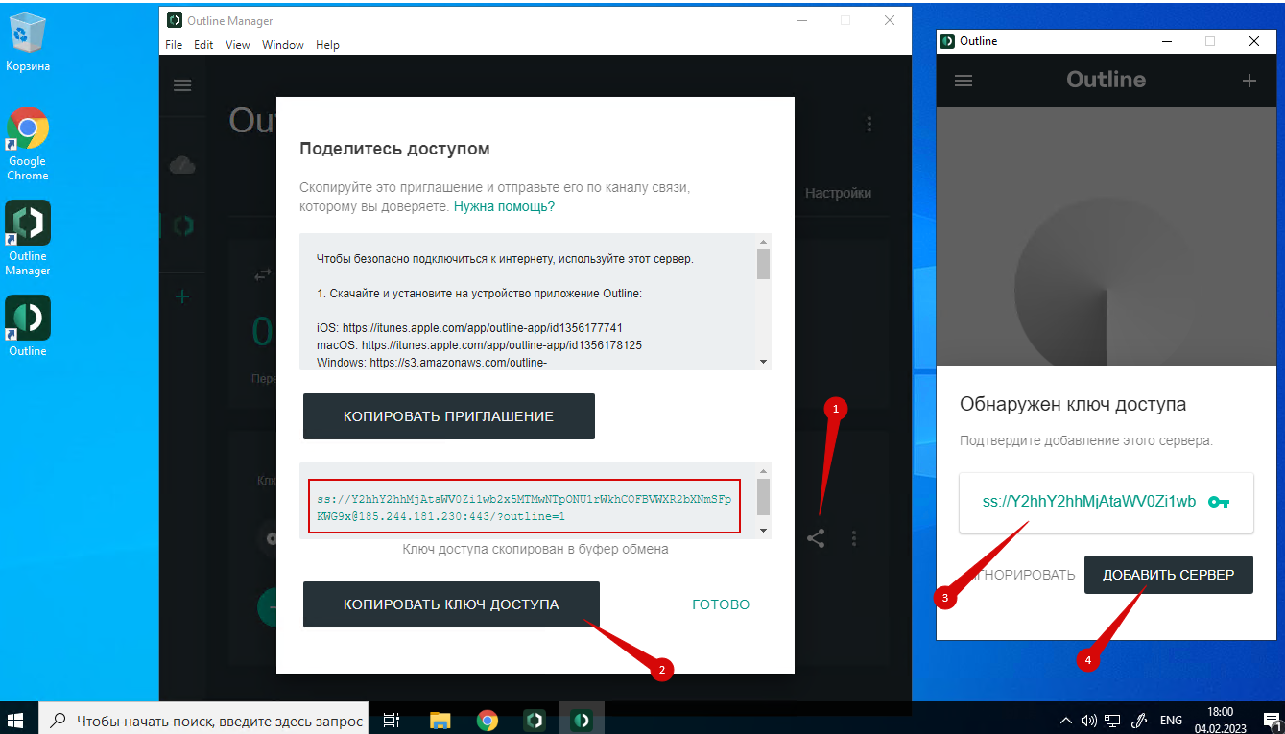Select the cloud icon in Outline Manager sidebar
This screenshot has height=734, width=1285.
pyautogui.click(x=182, y=165)
